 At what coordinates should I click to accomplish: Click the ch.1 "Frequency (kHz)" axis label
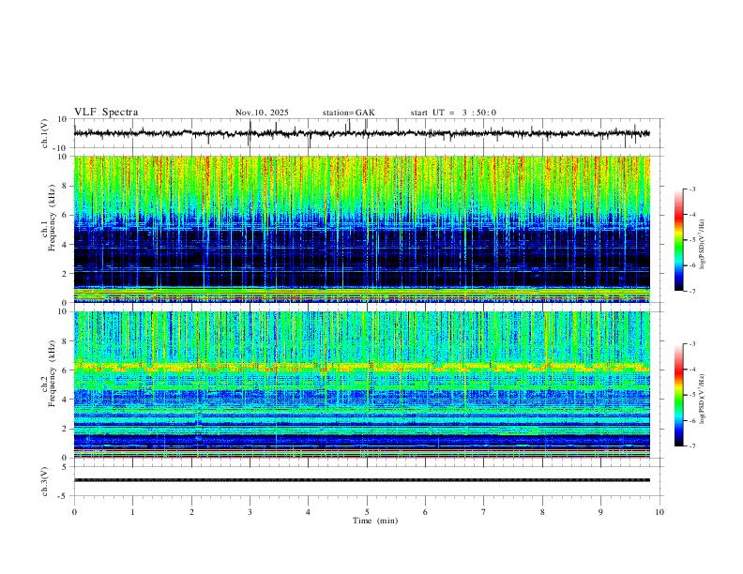pos(52,217)
